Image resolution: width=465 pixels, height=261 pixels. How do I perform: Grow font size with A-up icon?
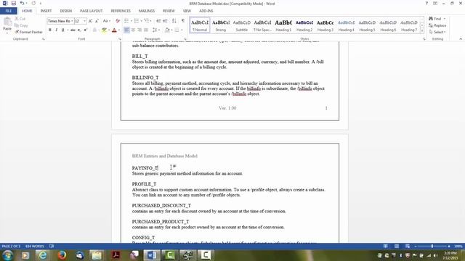coord(90,21)
